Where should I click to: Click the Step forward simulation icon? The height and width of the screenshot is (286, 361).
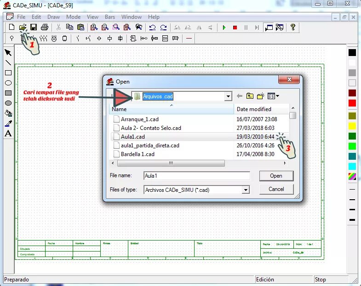click(257, 28)
